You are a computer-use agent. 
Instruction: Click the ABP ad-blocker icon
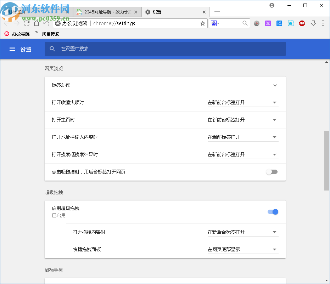point(302,23)
